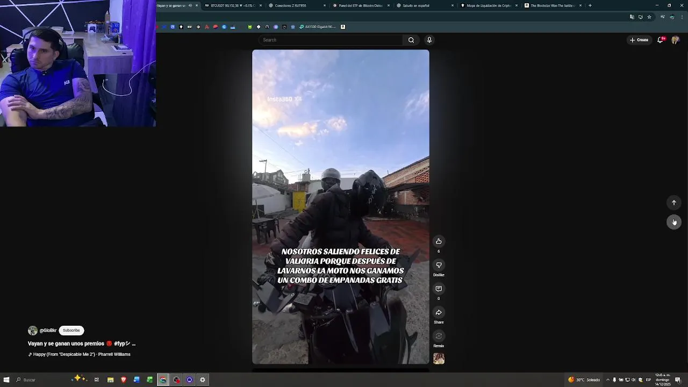Screen dimensions: 688x387
Task: Click the ESP language indicator
Action: pyautogui.click(x=648, y=379)
